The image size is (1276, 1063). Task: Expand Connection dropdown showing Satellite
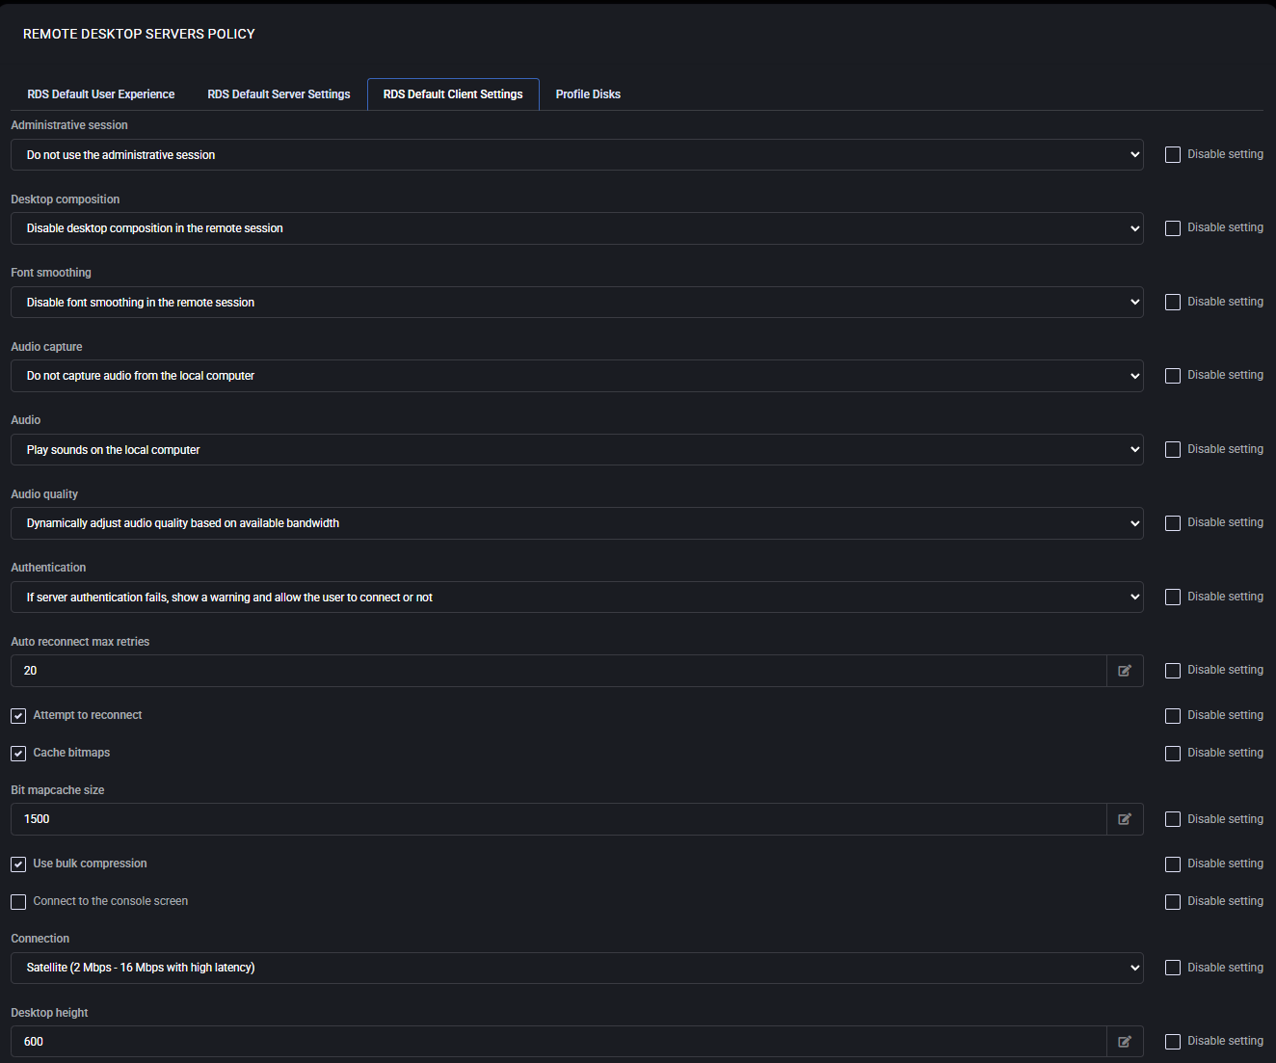577,968
